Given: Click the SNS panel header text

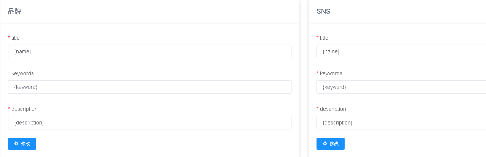Looking at the screenshot, I should 323,11.
